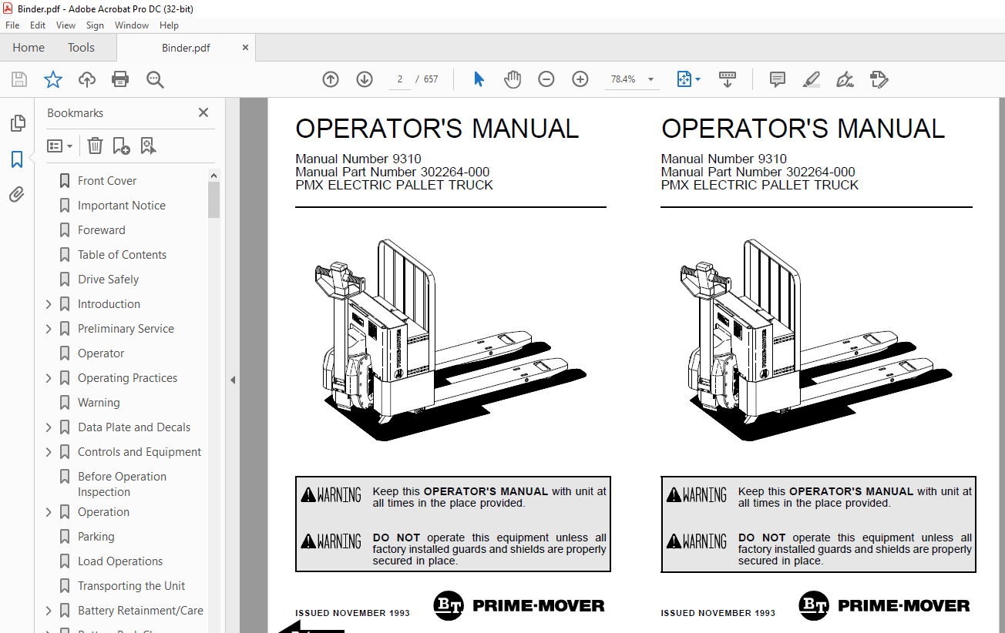Open the Window menu
Image resolution: width=1005 pixels, height=633 pixels.
tap(132, 25)
